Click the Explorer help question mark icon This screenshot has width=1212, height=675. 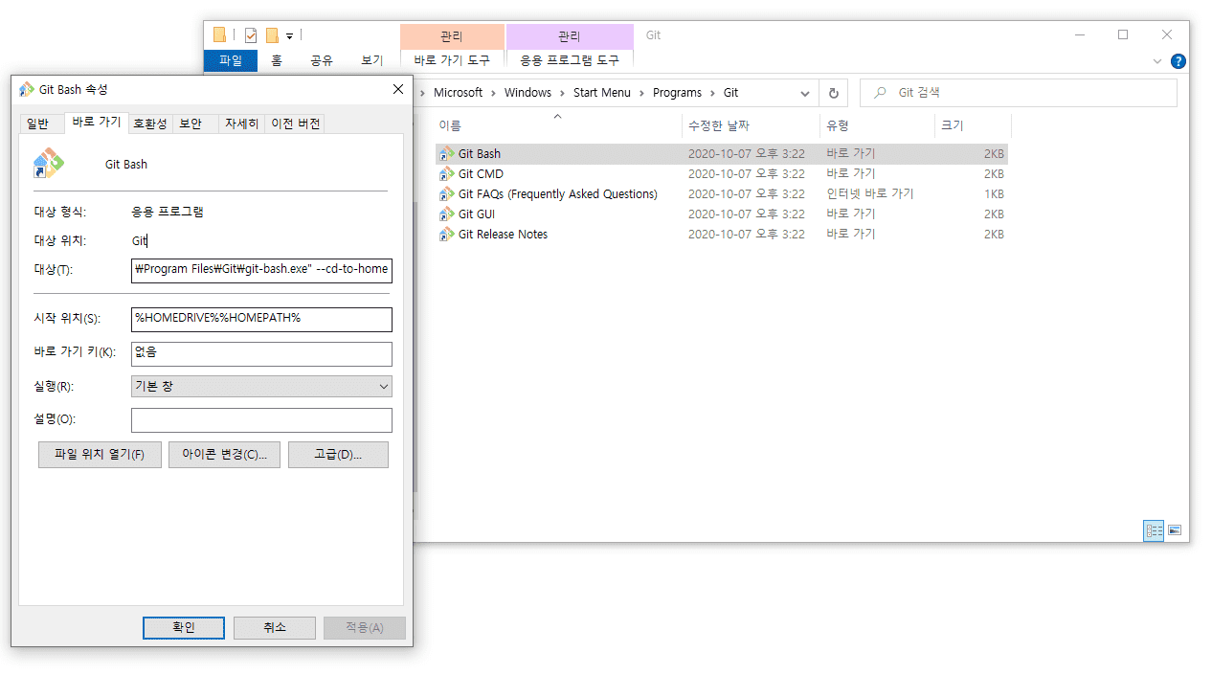tap(1178, 61)
